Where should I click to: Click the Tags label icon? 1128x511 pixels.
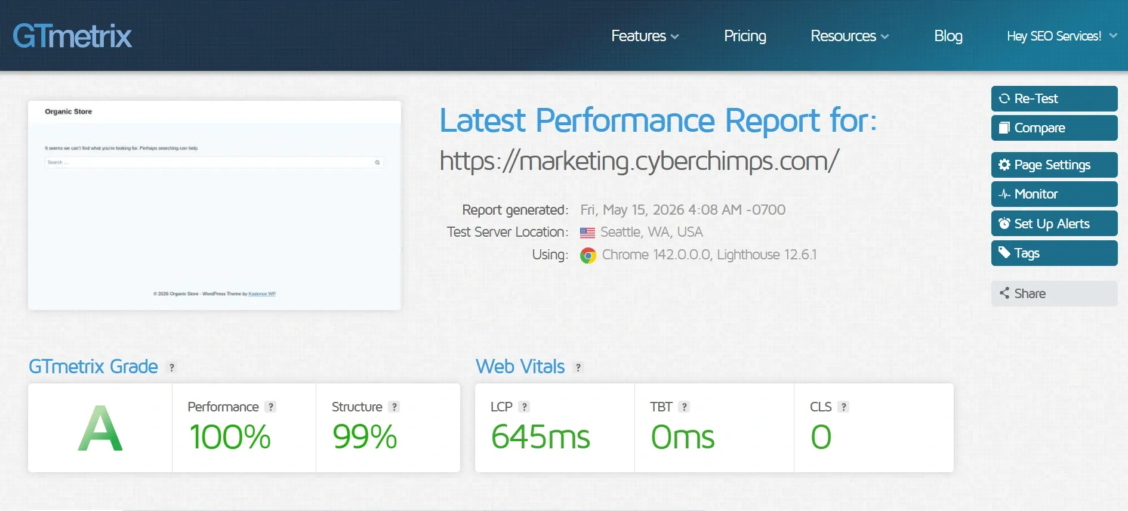tap(1004, 252)
